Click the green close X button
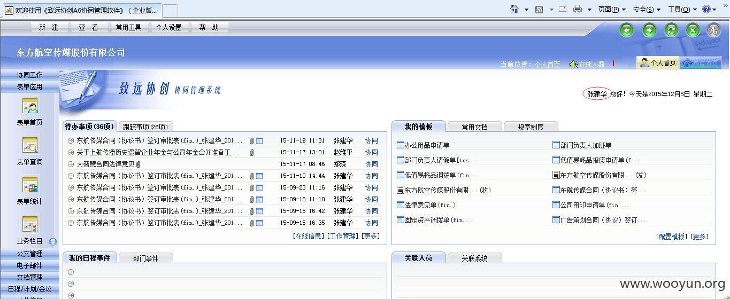This screenshot has height=299, width=730. tap(693, 30)
